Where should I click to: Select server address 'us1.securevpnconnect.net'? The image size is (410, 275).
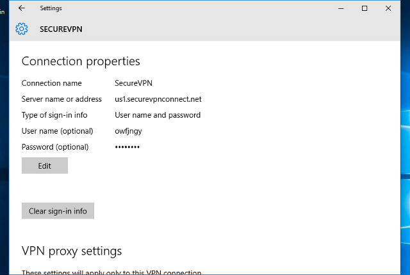pyautogui.click(x=158, y=99)
